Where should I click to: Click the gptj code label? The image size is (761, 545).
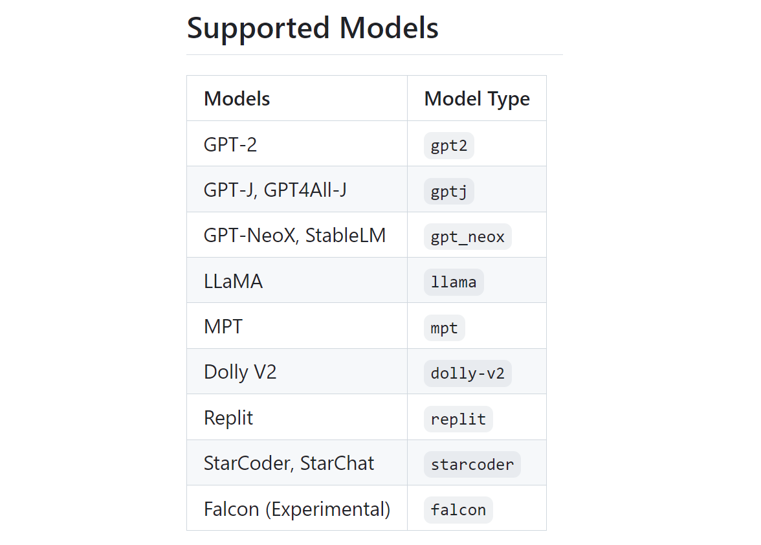pyautogui.click(x=449, y=192)
